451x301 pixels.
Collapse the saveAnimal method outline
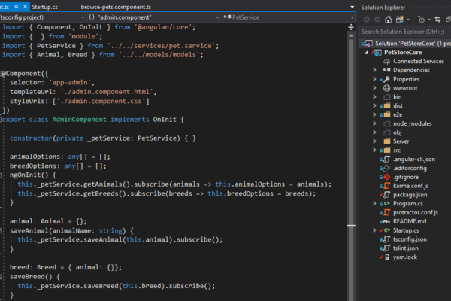[1, 231]
